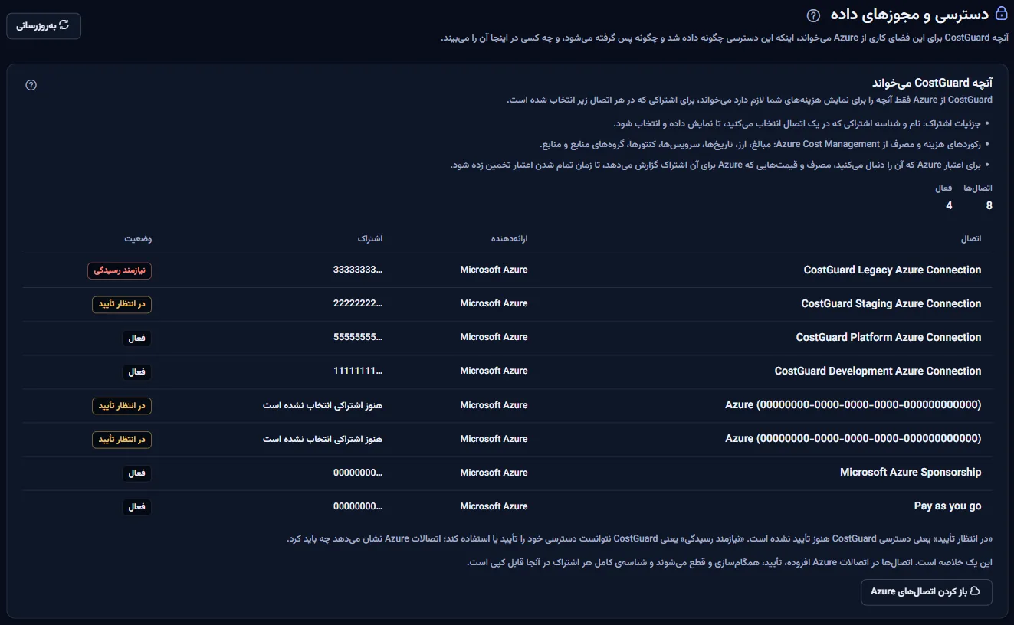Click the Pay as you go connection name

pyautogui.click(x=947, y=506)
